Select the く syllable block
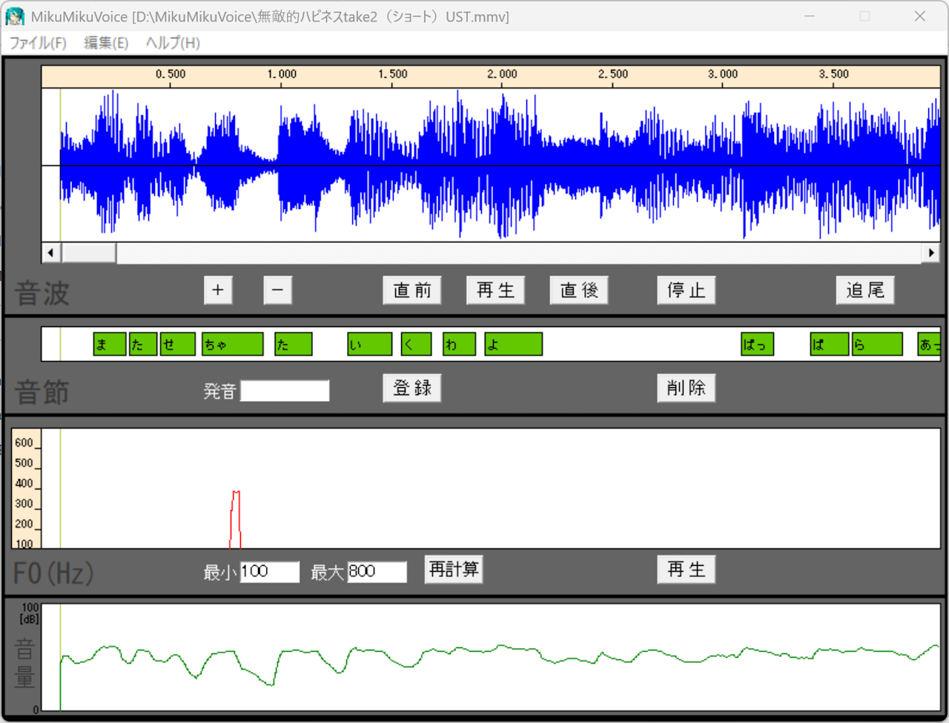Viewport: 949px width, 723px height. (x=417, y=344)
